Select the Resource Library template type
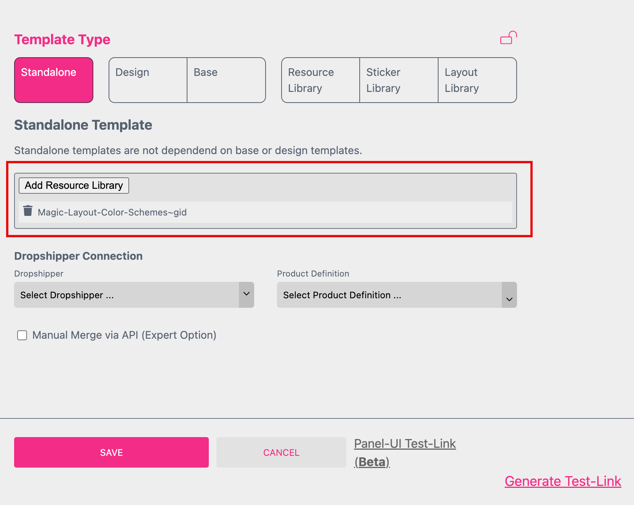Image resolution: width=634 pixels, height=505 pixels. tap(320, 80)
